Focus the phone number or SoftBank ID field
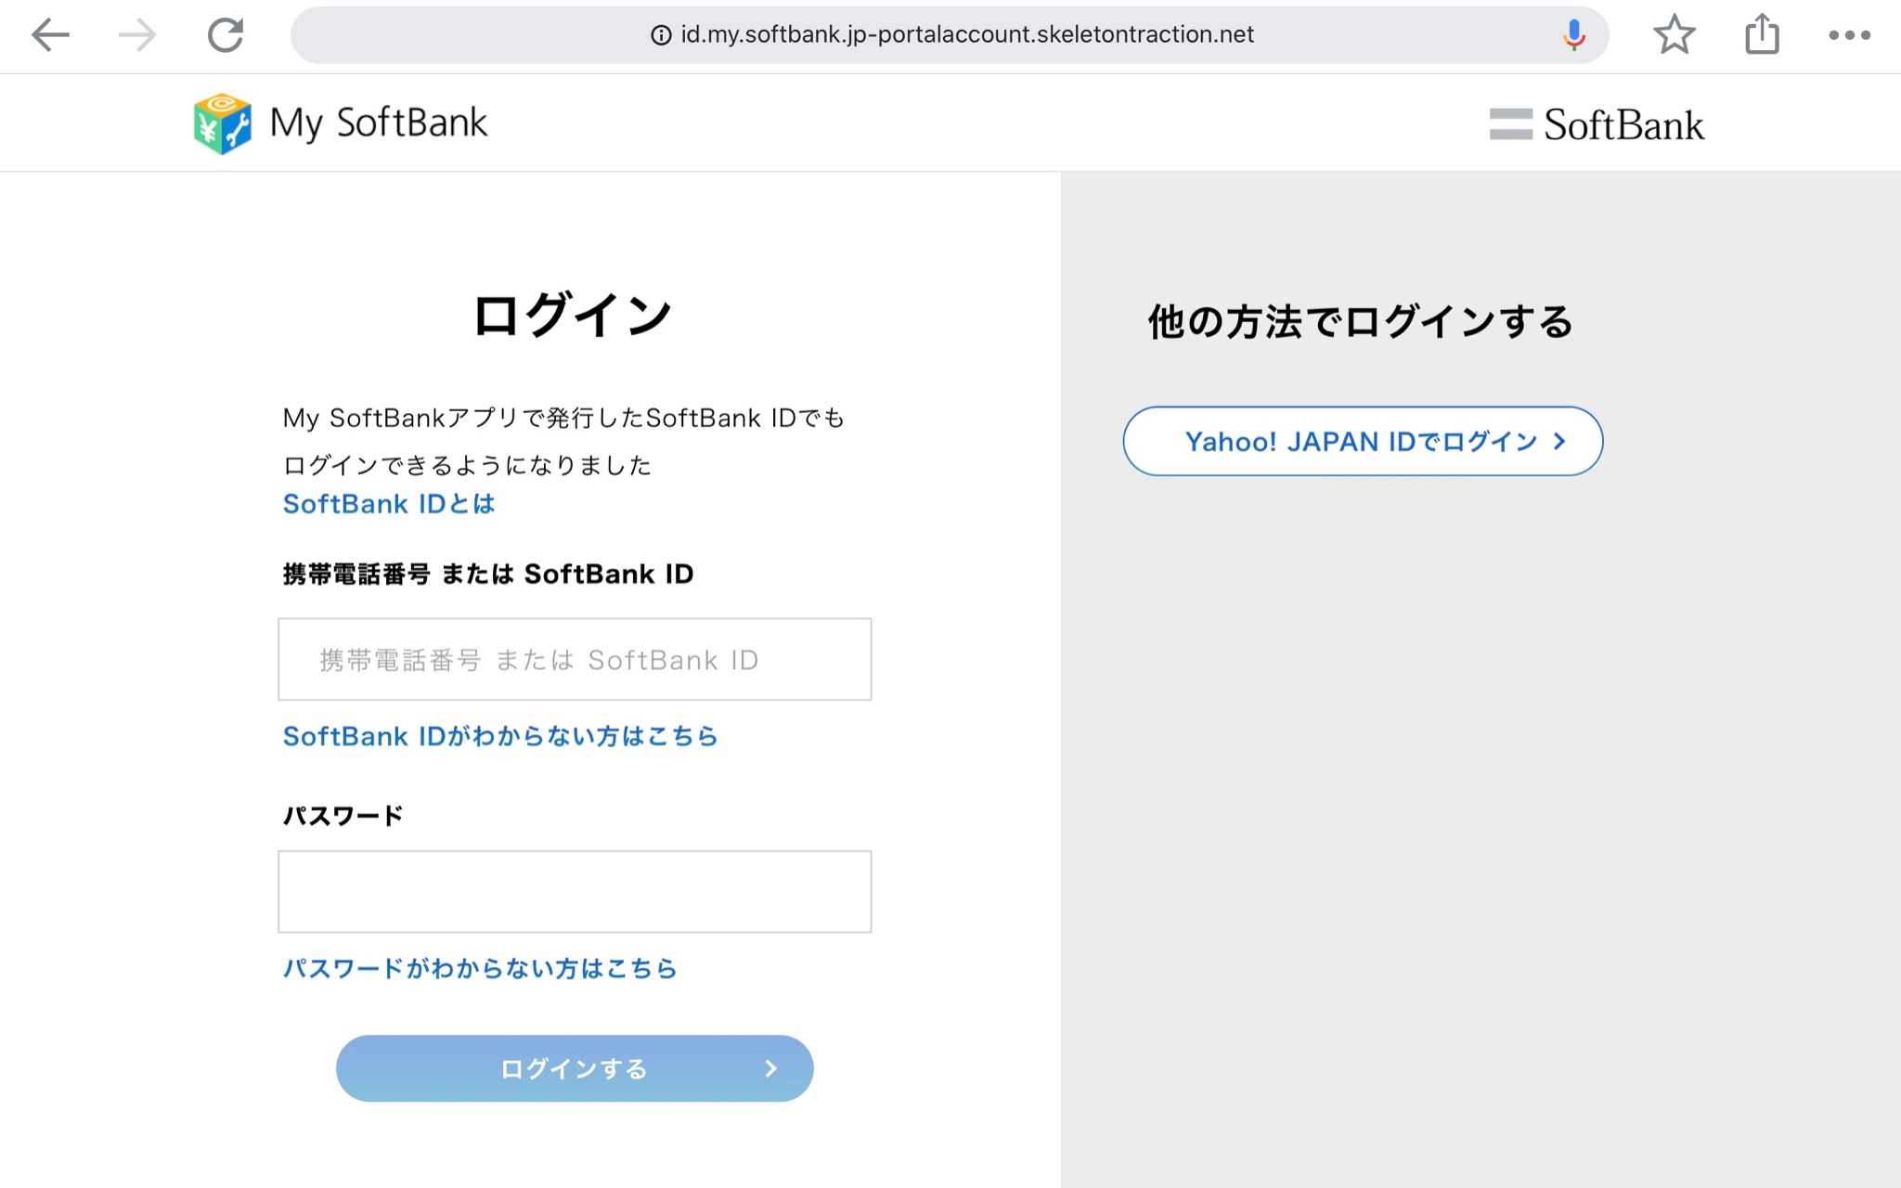This screenshot has height=1188, width=1901. coord(575,659)
